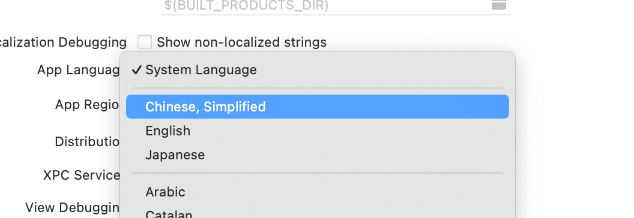The height and width of the screenshot is (218, 634).
Task: Click the View Debugging row label
Action: (x=73, y=207)
